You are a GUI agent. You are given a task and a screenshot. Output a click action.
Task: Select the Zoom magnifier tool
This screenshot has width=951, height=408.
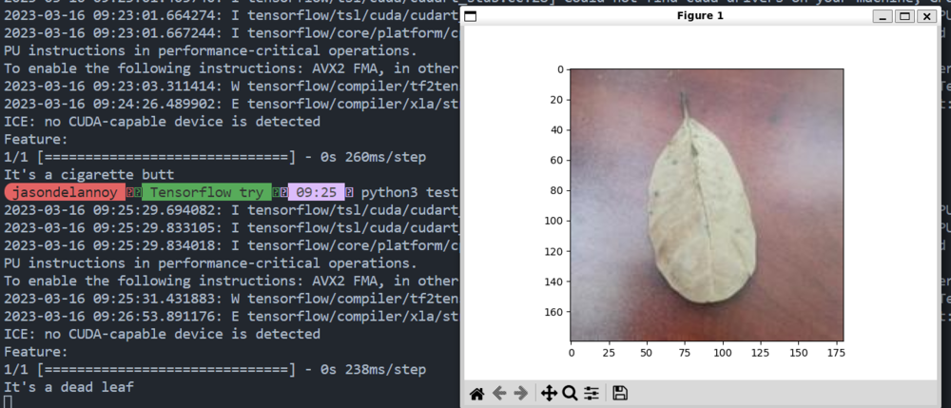pyautogui.click(x=570, y=393)
